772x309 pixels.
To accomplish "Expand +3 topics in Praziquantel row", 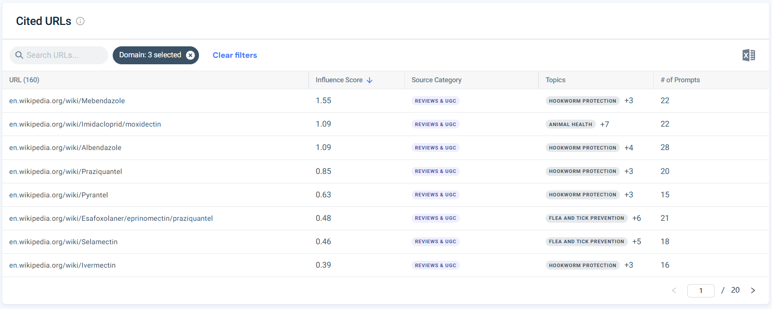I will tap(629, 171).
